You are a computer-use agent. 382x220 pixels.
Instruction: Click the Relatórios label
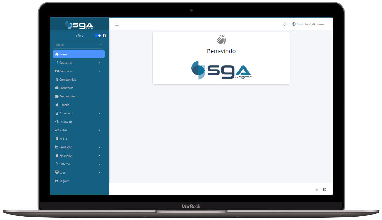[66, 155]
